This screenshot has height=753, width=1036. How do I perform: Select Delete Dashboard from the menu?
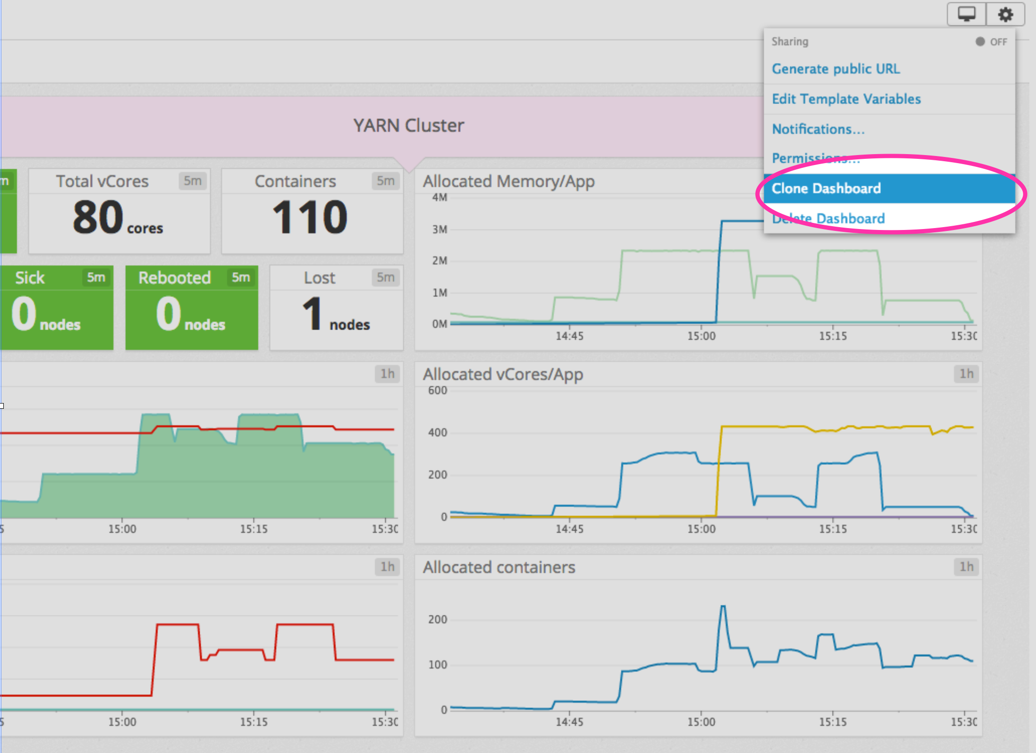pyautogui.click(x=828, y=218)
